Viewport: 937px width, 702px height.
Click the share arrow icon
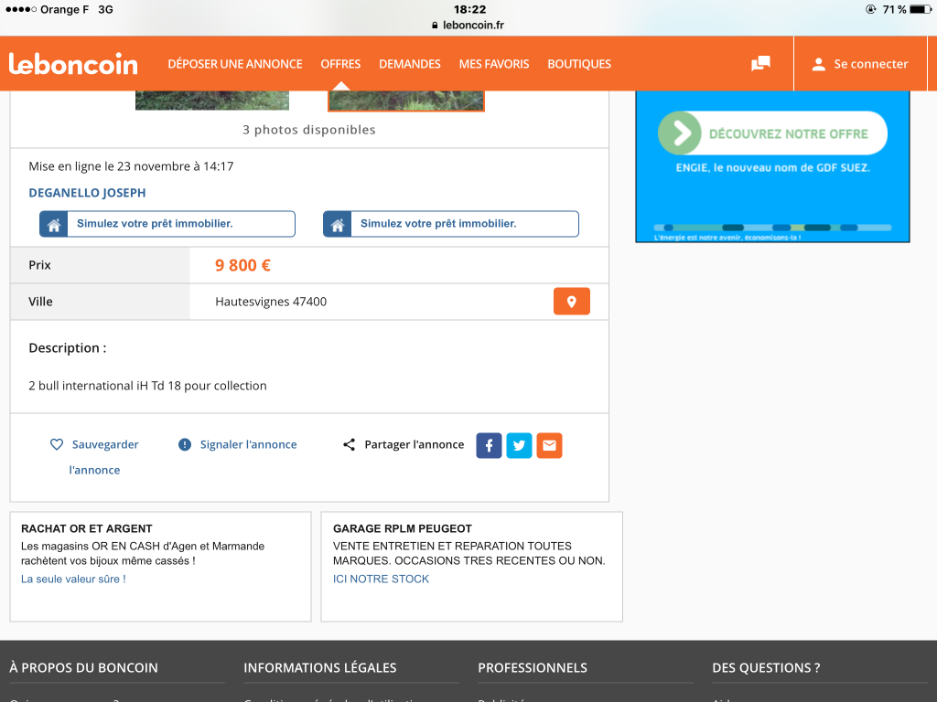[x=349, y=445]
